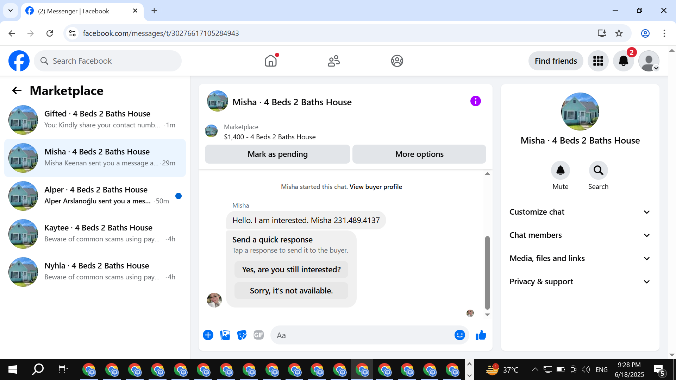Click the volume speaker tray icon
The height and width of the screenshot is (380, 676).
click(586, 369)
